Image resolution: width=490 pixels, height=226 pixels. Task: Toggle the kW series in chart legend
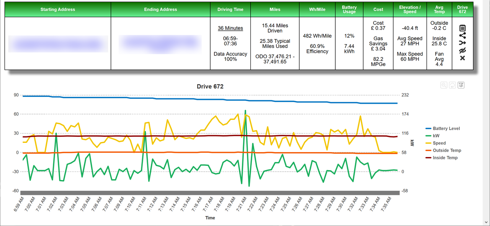[x=436, y=136]
